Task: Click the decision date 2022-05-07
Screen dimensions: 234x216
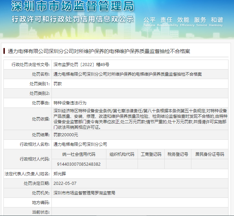Action: [65, 183]
